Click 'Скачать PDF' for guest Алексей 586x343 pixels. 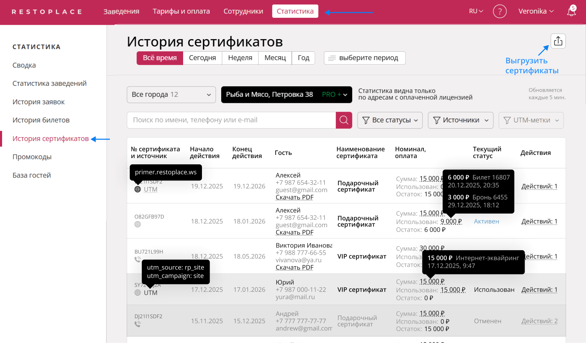coord(294,197)
